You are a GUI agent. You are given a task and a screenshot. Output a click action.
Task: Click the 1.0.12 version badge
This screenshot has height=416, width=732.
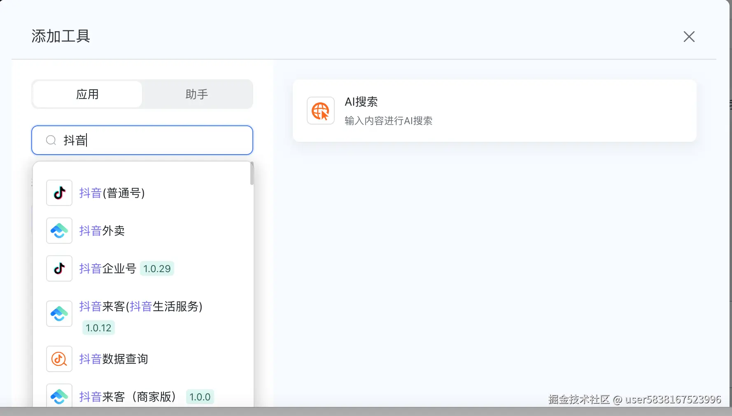(98, 328)
